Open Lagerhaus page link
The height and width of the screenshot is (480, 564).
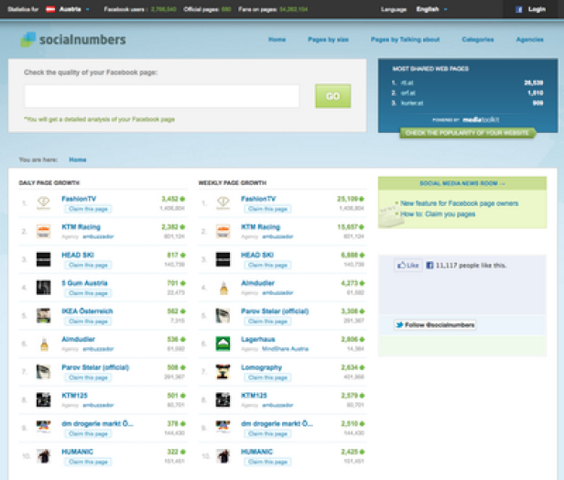(258, 339)
